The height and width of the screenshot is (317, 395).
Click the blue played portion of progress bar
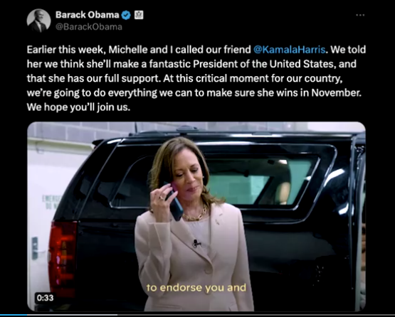(x=14, y=315)
